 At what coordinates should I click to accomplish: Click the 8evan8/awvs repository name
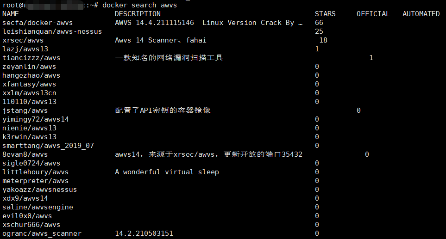25,155
